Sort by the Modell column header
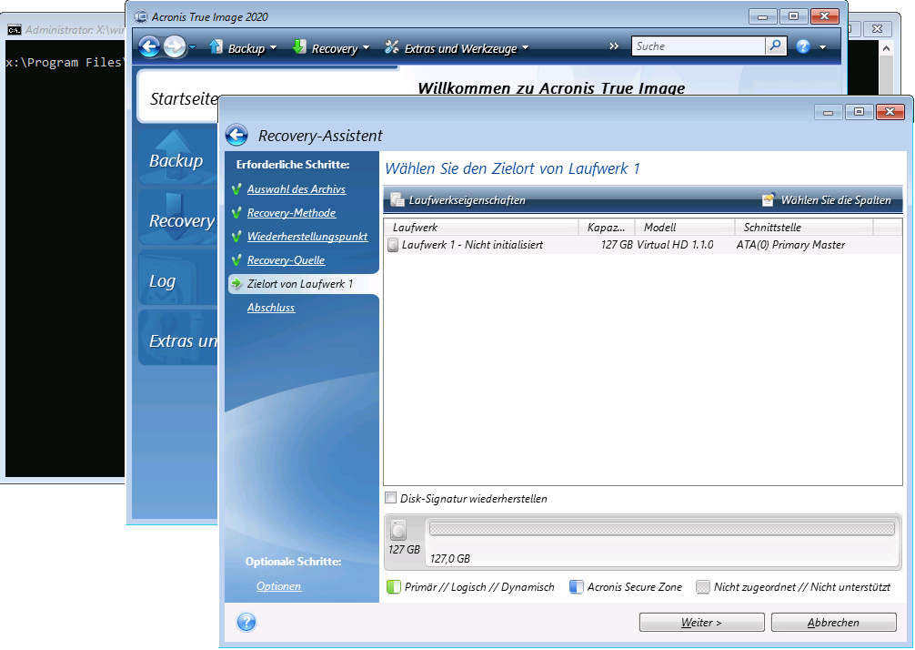This screenshot has width=915, height=650. 685,228
